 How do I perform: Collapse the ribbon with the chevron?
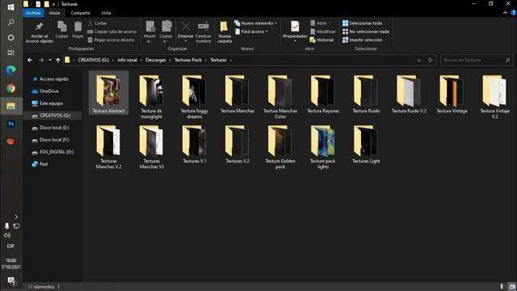[505, 13]
